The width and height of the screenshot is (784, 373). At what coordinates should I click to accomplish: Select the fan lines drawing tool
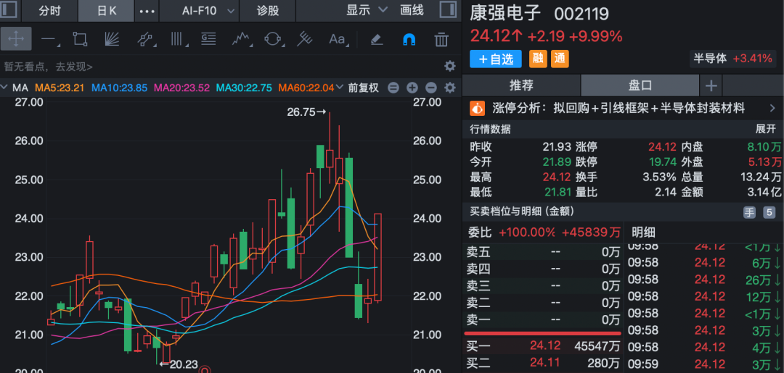(x=112, y=39)
